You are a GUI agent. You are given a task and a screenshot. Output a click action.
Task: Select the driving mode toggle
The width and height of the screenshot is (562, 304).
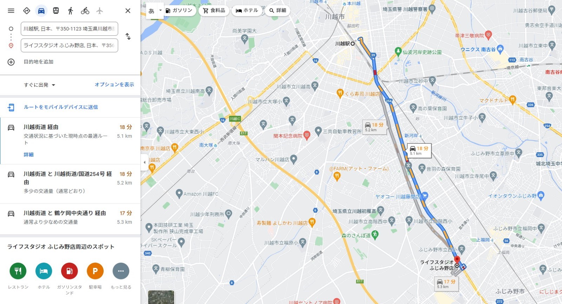click(41, 11)
